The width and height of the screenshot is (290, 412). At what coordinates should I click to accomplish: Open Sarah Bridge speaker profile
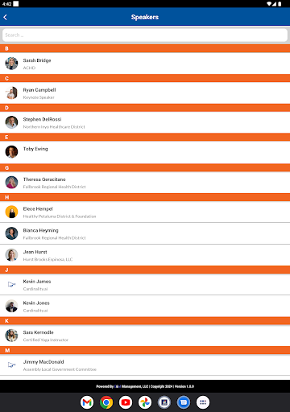point(145,64)
